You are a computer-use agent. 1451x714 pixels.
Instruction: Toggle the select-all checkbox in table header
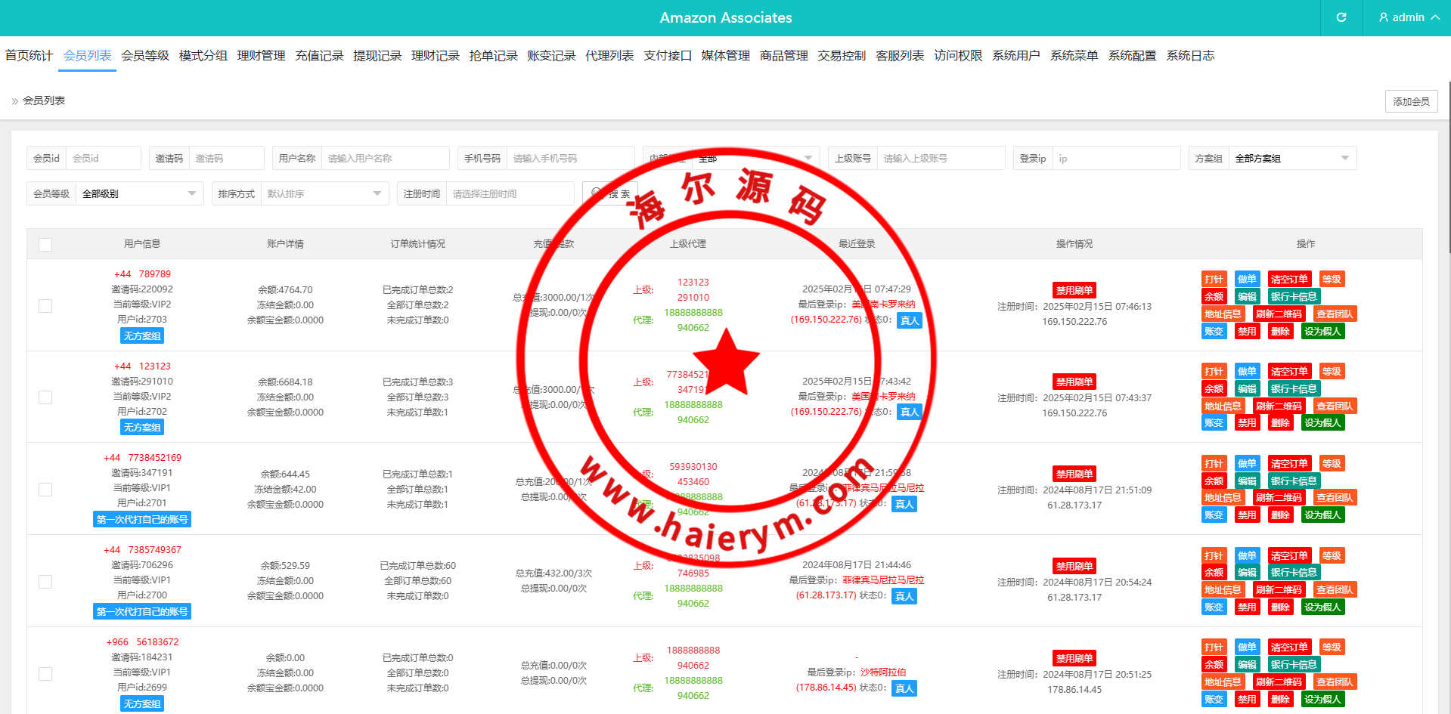pyautogui.click(x=45, y=245)
